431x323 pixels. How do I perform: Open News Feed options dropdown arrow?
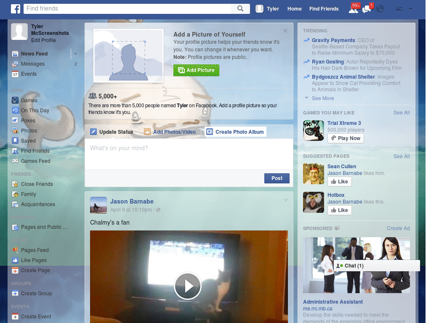pyautogui.click(x=75, y=54)
